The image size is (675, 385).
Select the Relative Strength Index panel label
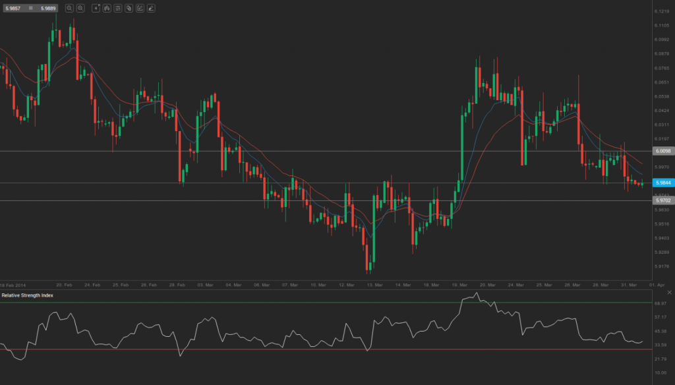[26, 296]
